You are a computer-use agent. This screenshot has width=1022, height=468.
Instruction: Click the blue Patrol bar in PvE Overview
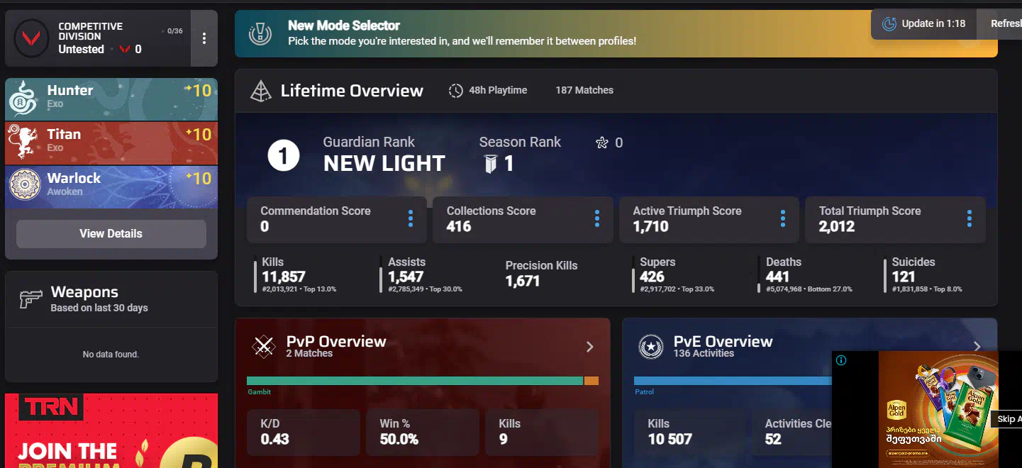(733, 381)
